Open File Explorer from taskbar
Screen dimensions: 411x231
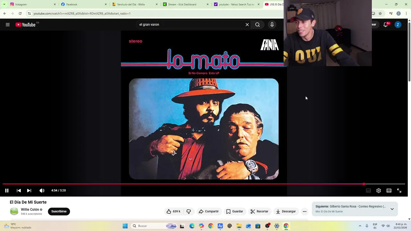pyautogui.click(x=239, y=226)
